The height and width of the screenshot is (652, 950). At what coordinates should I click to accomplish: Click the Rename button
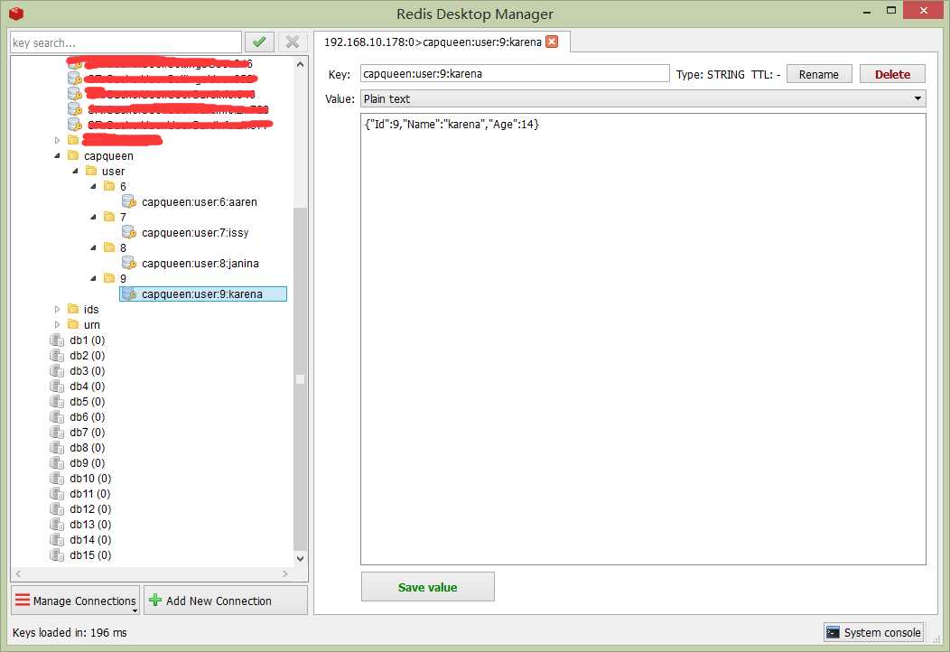point(819,74)
